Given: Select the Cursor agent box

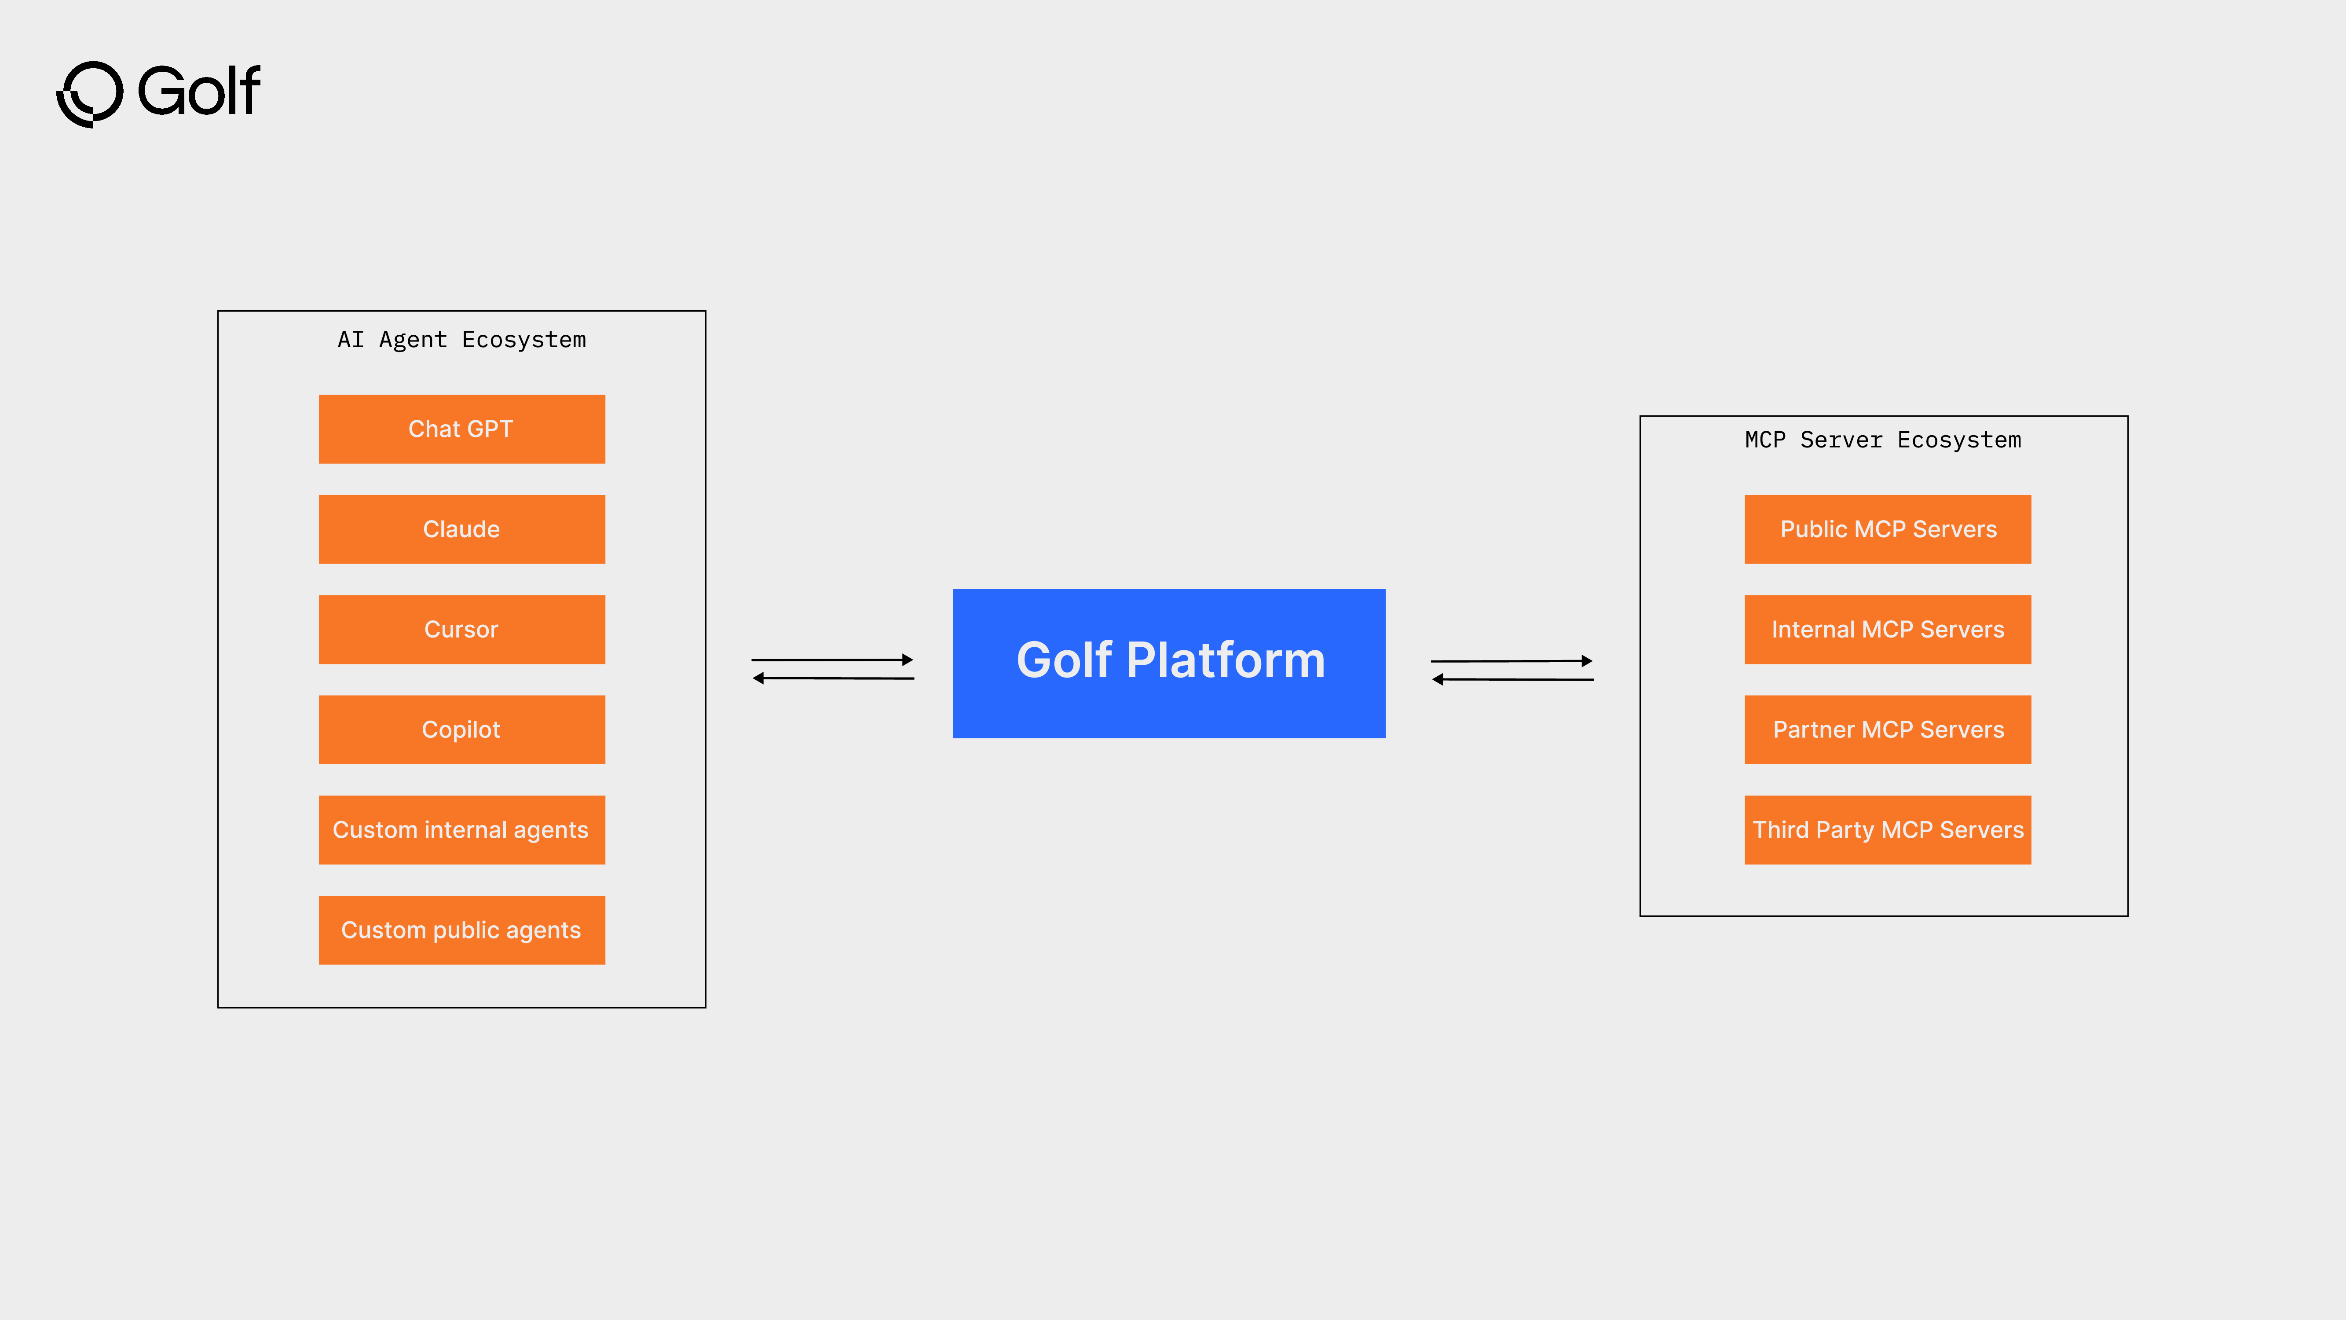Looking at the screenshot, I should (462, 629).
